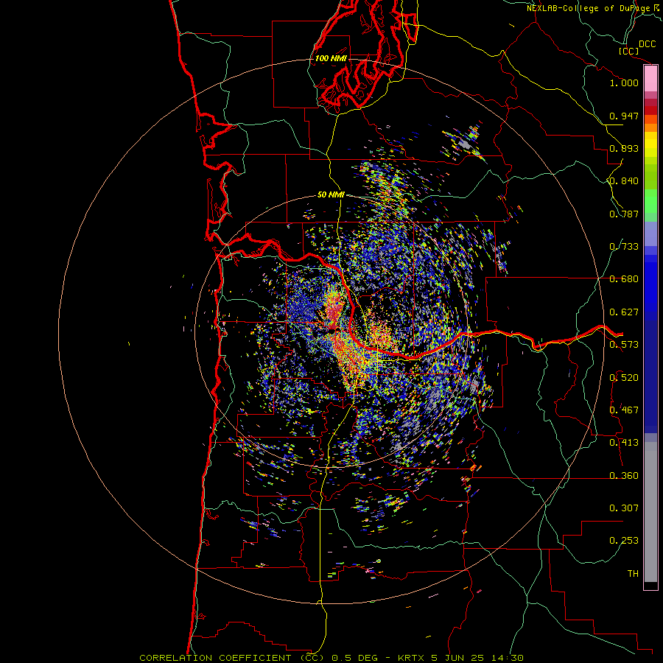Click the 0.573 scale value

[x=624, y=345]
